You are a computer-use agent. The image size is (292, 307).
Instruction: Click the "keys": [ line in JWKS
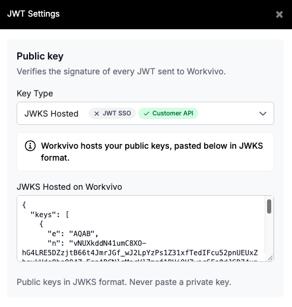50,215
